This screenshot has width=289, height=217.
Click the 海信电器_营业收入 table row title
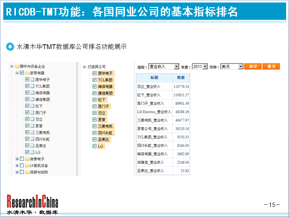coord(152,154)
